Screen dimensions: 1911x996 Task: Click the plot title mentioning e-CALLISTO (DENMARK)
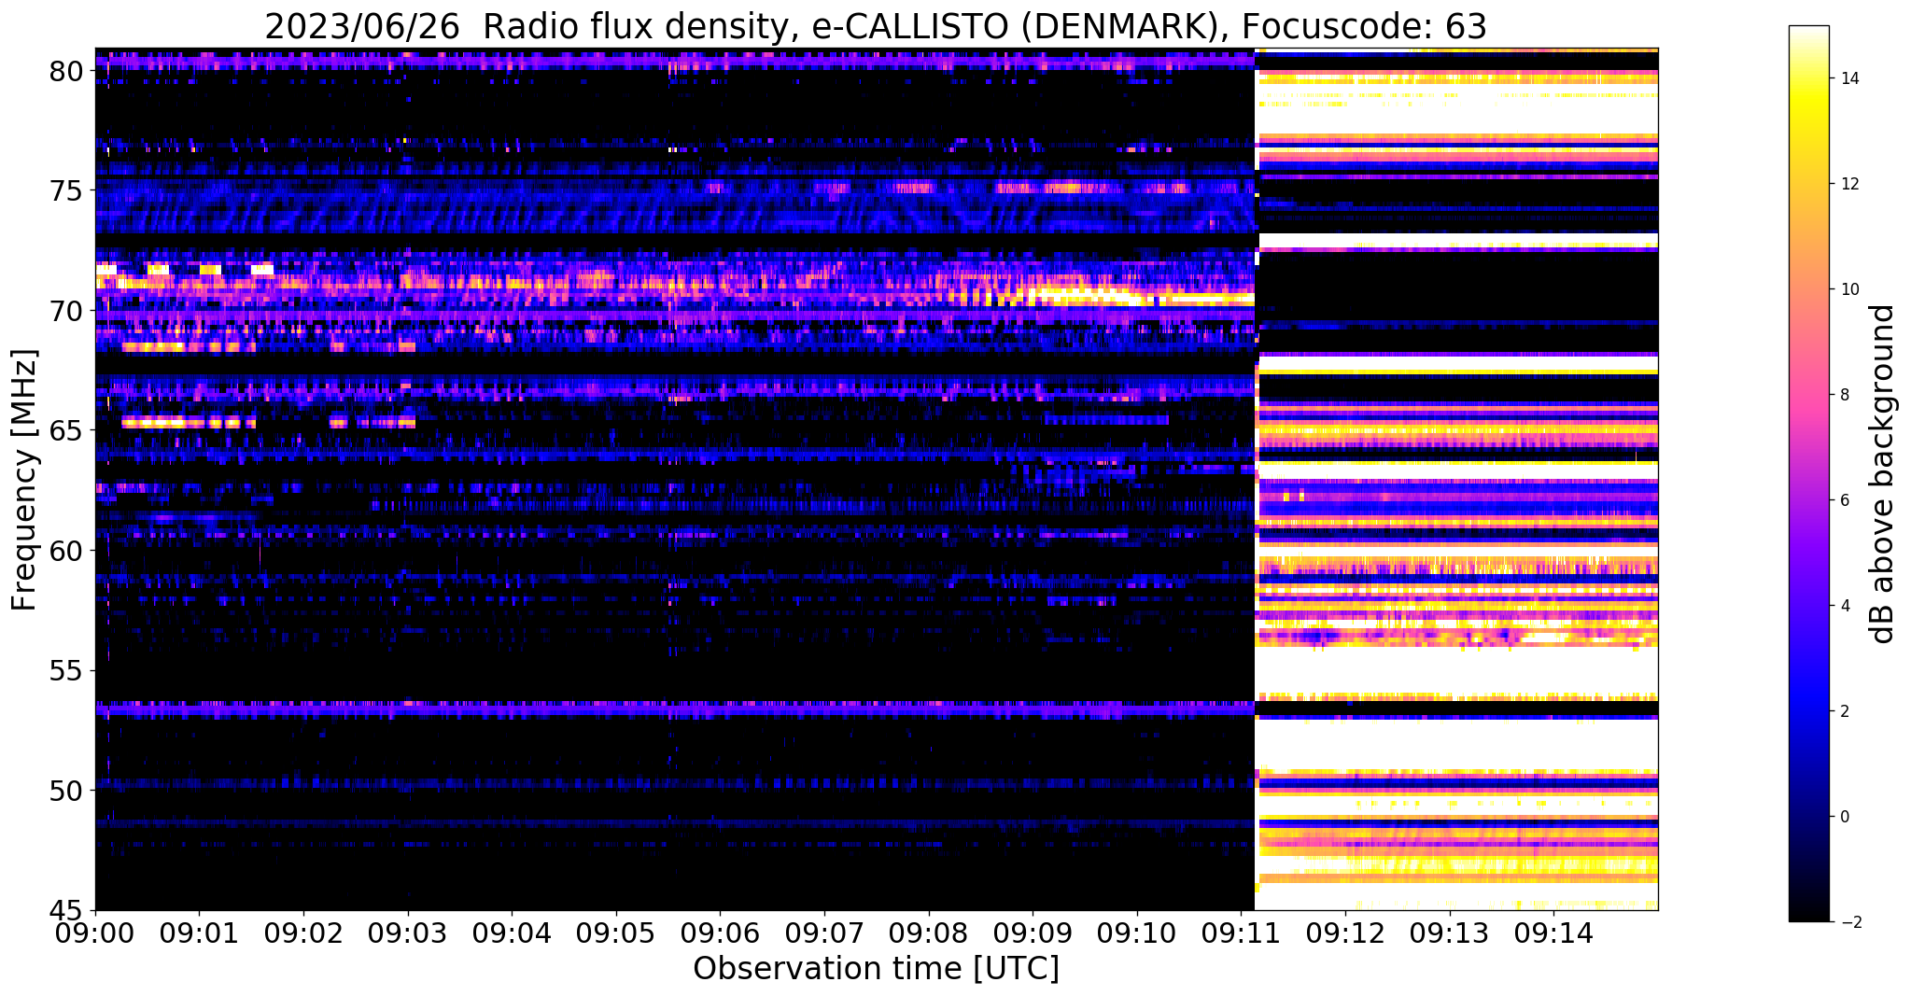876,26
